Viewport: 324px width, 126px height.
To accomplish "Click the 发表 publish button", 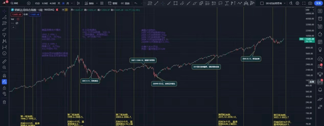I will 318,3.
